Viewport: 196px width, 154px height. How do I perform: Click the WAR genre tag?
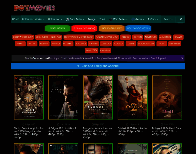[162, 44]
